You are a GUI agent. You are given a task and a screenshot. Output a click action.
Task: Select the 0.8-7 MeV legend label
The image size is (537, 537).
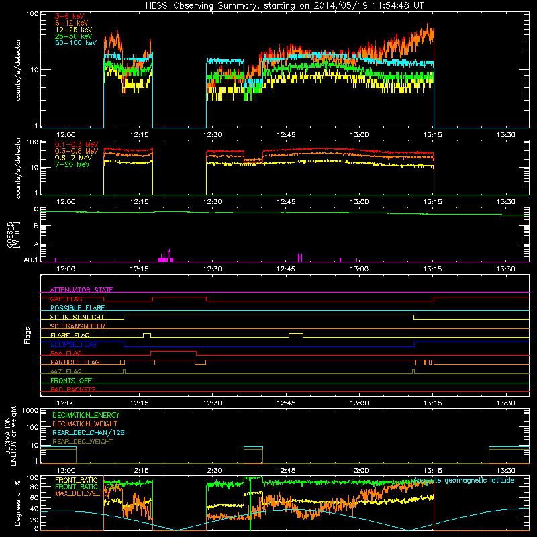click(74, 158)
